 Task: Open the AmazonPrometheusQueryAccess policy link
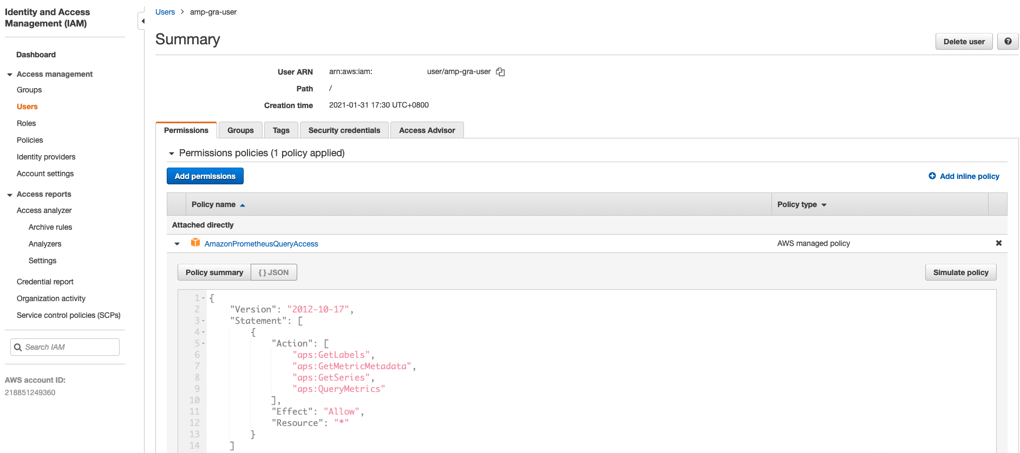261,244
